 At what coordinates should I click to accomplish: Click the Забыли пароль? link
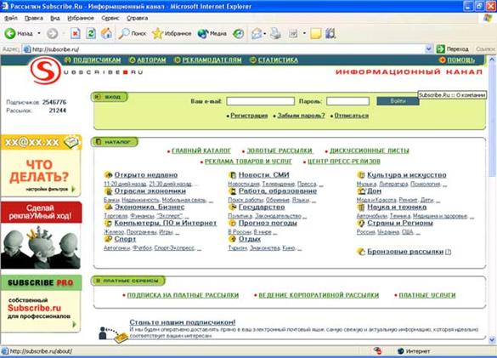(301, 116)
